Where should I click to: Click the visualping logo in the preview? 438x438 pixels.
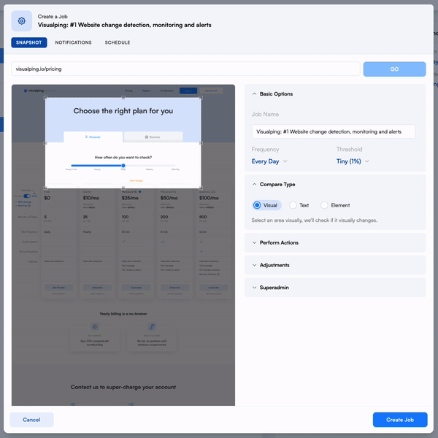pos(34,91)
